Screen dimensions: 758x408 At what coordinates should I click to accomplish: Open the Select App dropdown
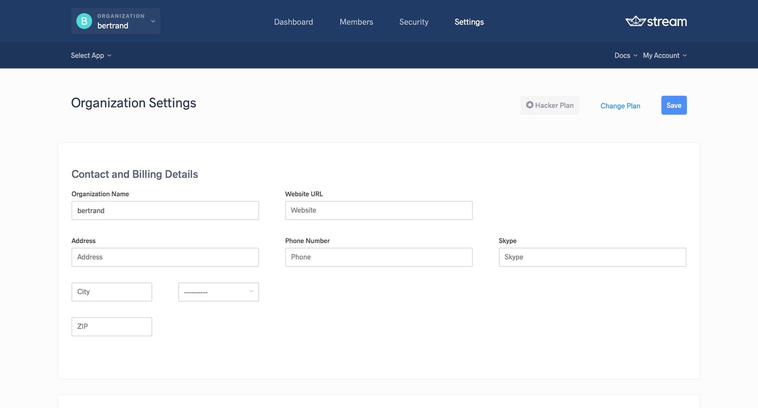[91, 55]
